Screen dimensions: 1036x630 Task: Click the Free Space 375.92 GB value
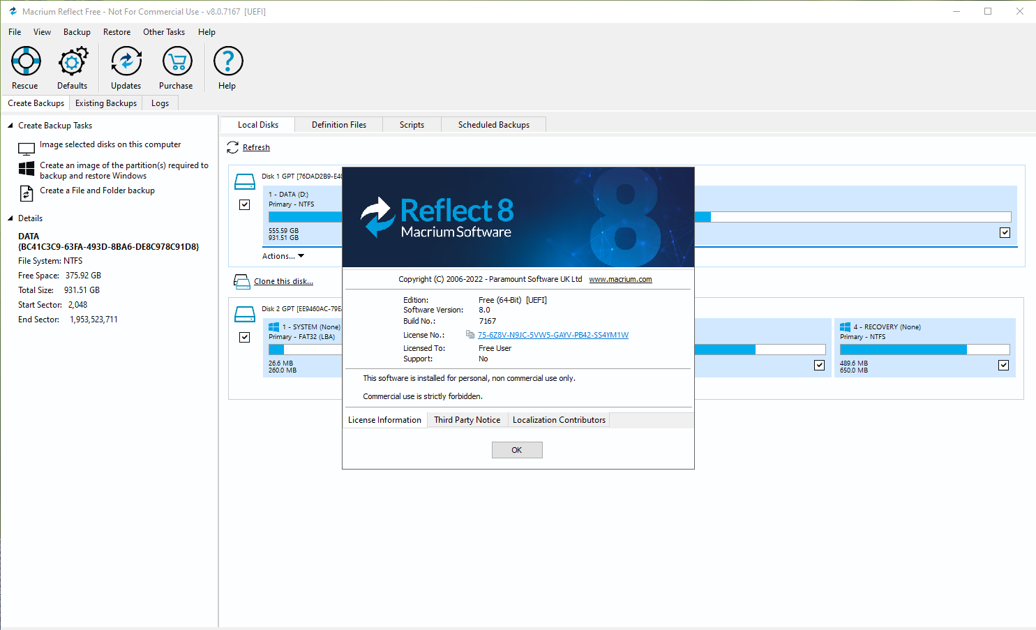pos(83,276)
